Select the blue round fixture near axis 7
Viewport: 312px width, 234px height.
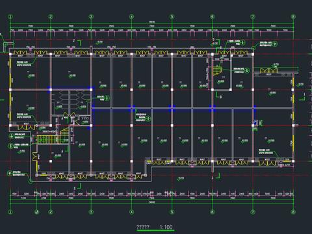pyautogui.click(x=255, y=123)
